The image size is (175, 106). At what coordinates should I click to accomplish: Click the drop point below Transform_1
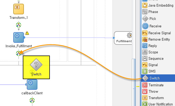(x=19, y=25)
